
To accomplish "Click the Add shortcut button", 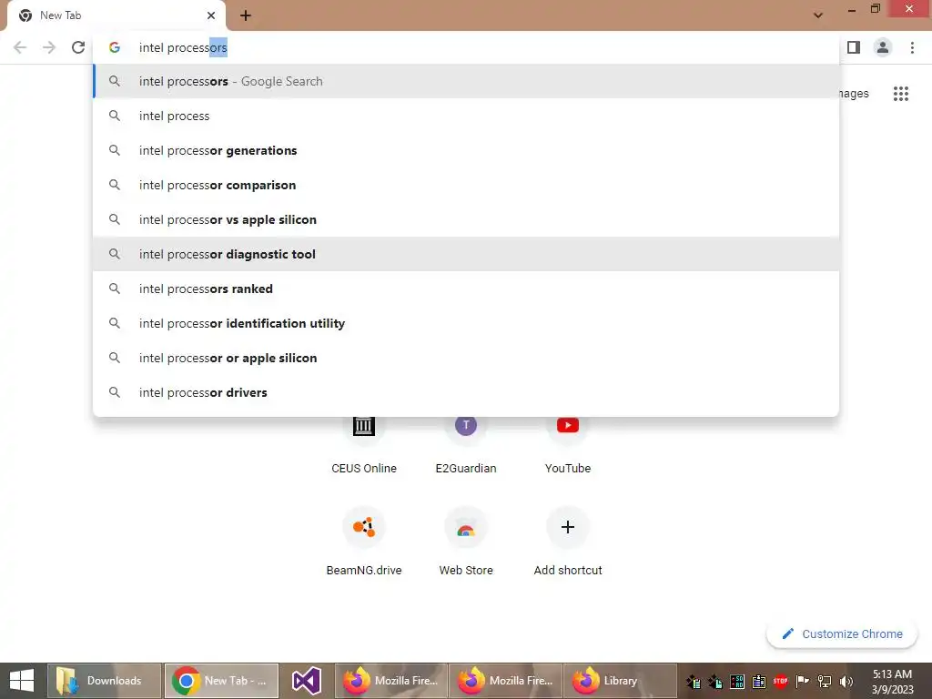I will [568, 542].
